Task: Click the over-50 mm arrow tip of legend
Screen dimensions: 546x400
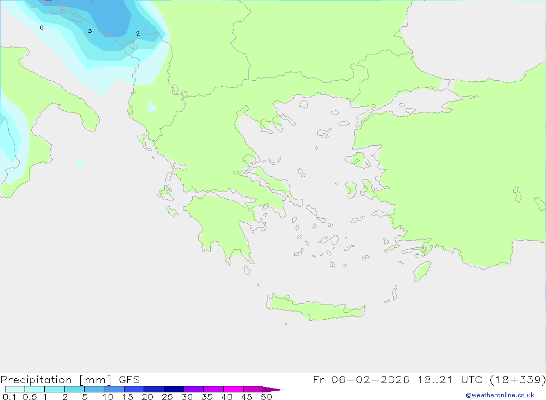Action: tap(272, 390)
